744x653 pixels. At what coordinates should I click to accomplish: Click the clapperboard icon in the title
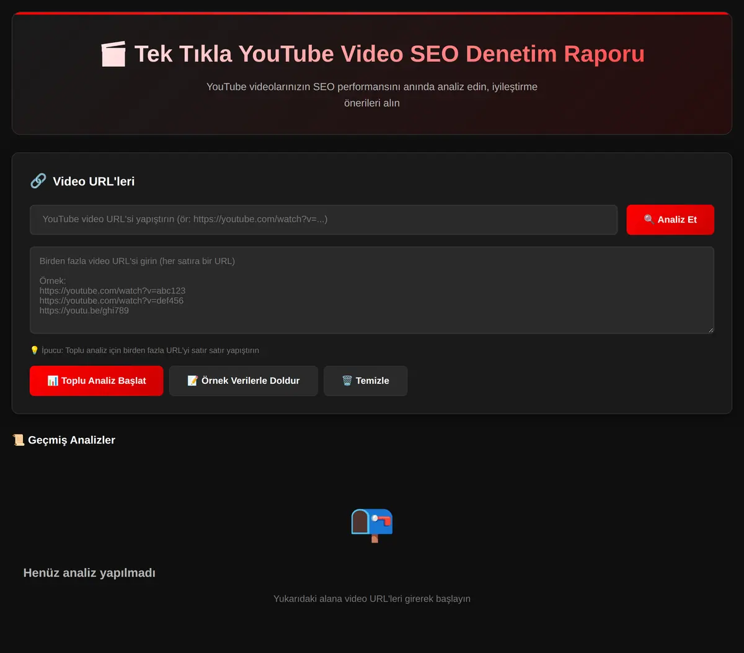pos(113,54)
